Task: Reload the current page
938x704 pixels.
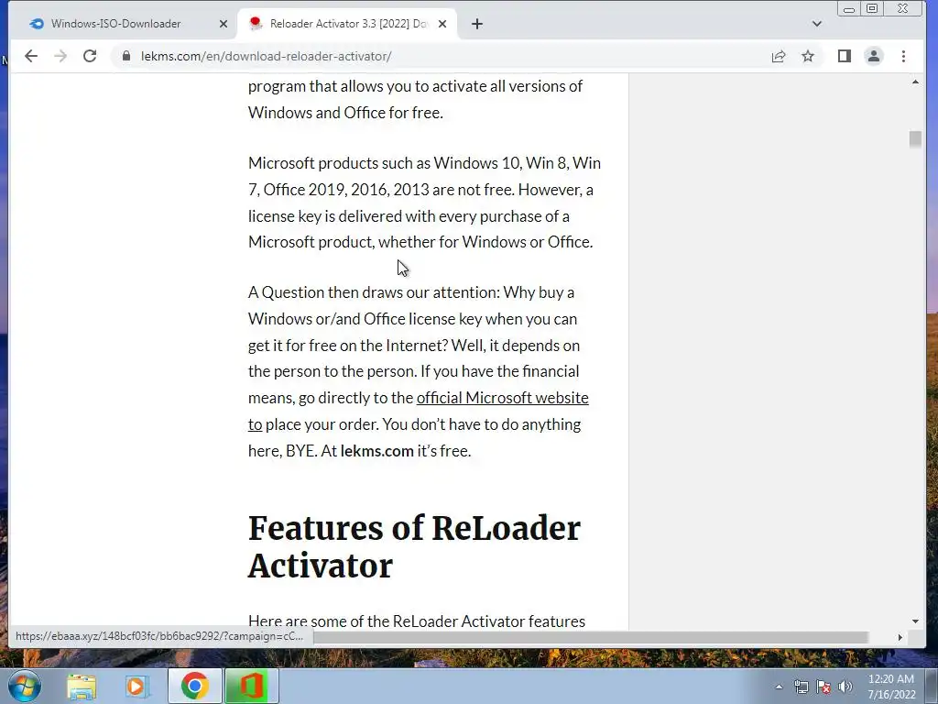Action: (x=90, y=56)
